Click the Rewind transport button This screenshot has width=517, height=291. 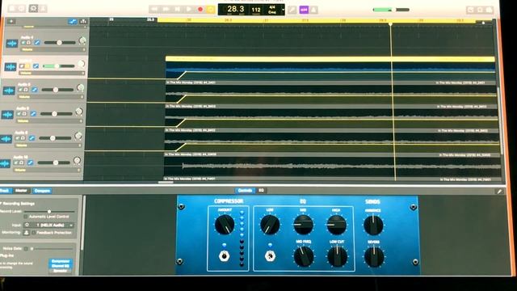pyautogui.click(x=154, y=9)
